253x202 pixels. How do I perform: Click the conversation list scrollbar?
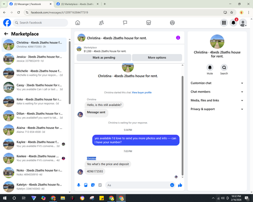(70, 72)
